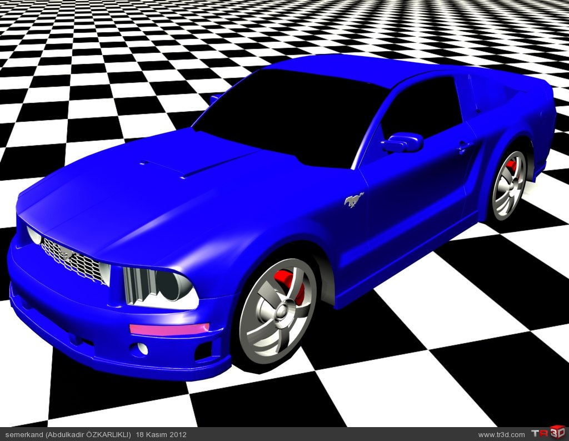This screenshot has height=441, width=569.
Task: Open the www.tr3d.com link
Action: [x=501, y=434]
